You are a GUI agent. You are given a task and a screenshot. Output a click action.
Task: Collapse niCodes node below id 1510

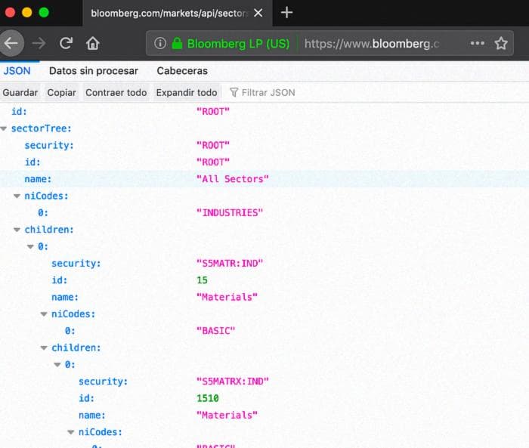tap(71, 432)
